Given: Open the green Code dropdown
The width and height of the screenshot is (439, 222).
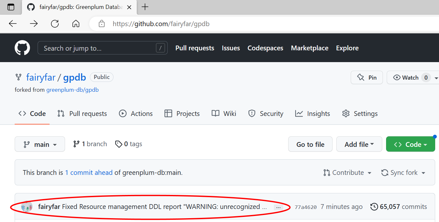Looking at the screenshot, I should pos(411,144).
